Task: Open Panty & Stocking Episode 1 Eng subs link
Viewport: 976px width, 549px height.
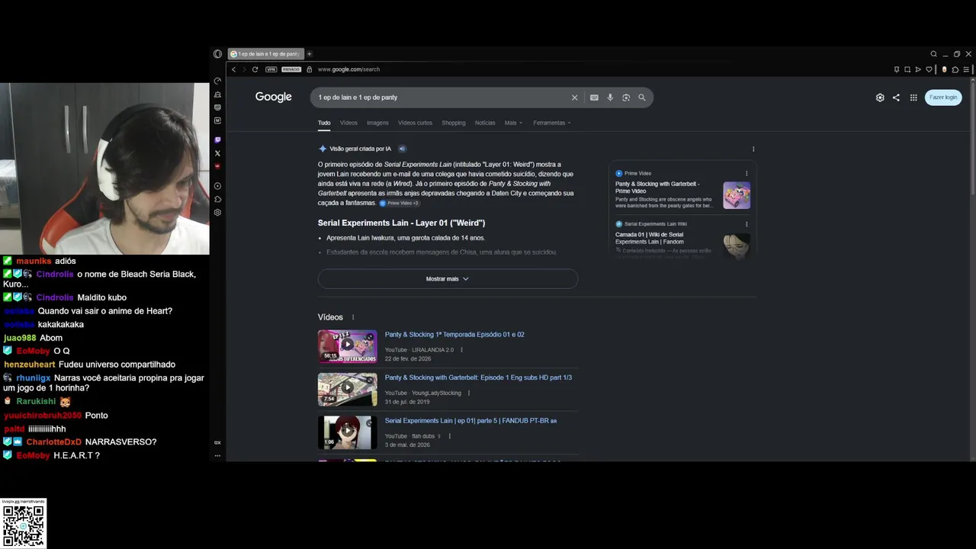Action: click(x=478, y=377)
